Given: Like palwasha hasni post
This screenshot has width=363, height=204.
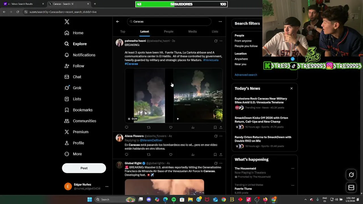Looking at the screenshot, I should (171, 127).
